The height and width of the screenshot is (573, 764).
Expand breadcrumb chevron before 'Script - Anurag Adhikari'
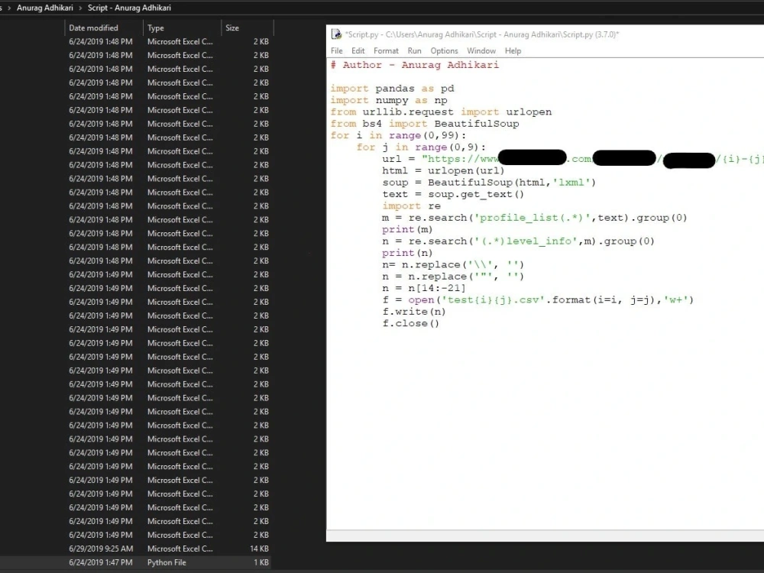pos(80,8)
